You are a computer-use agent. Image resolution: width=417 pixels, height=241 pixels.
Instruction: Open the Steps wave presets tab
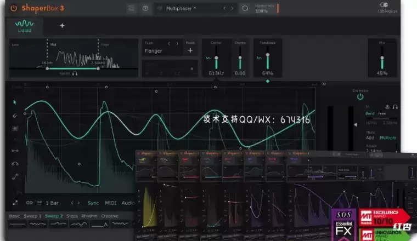tap(72, 216)
